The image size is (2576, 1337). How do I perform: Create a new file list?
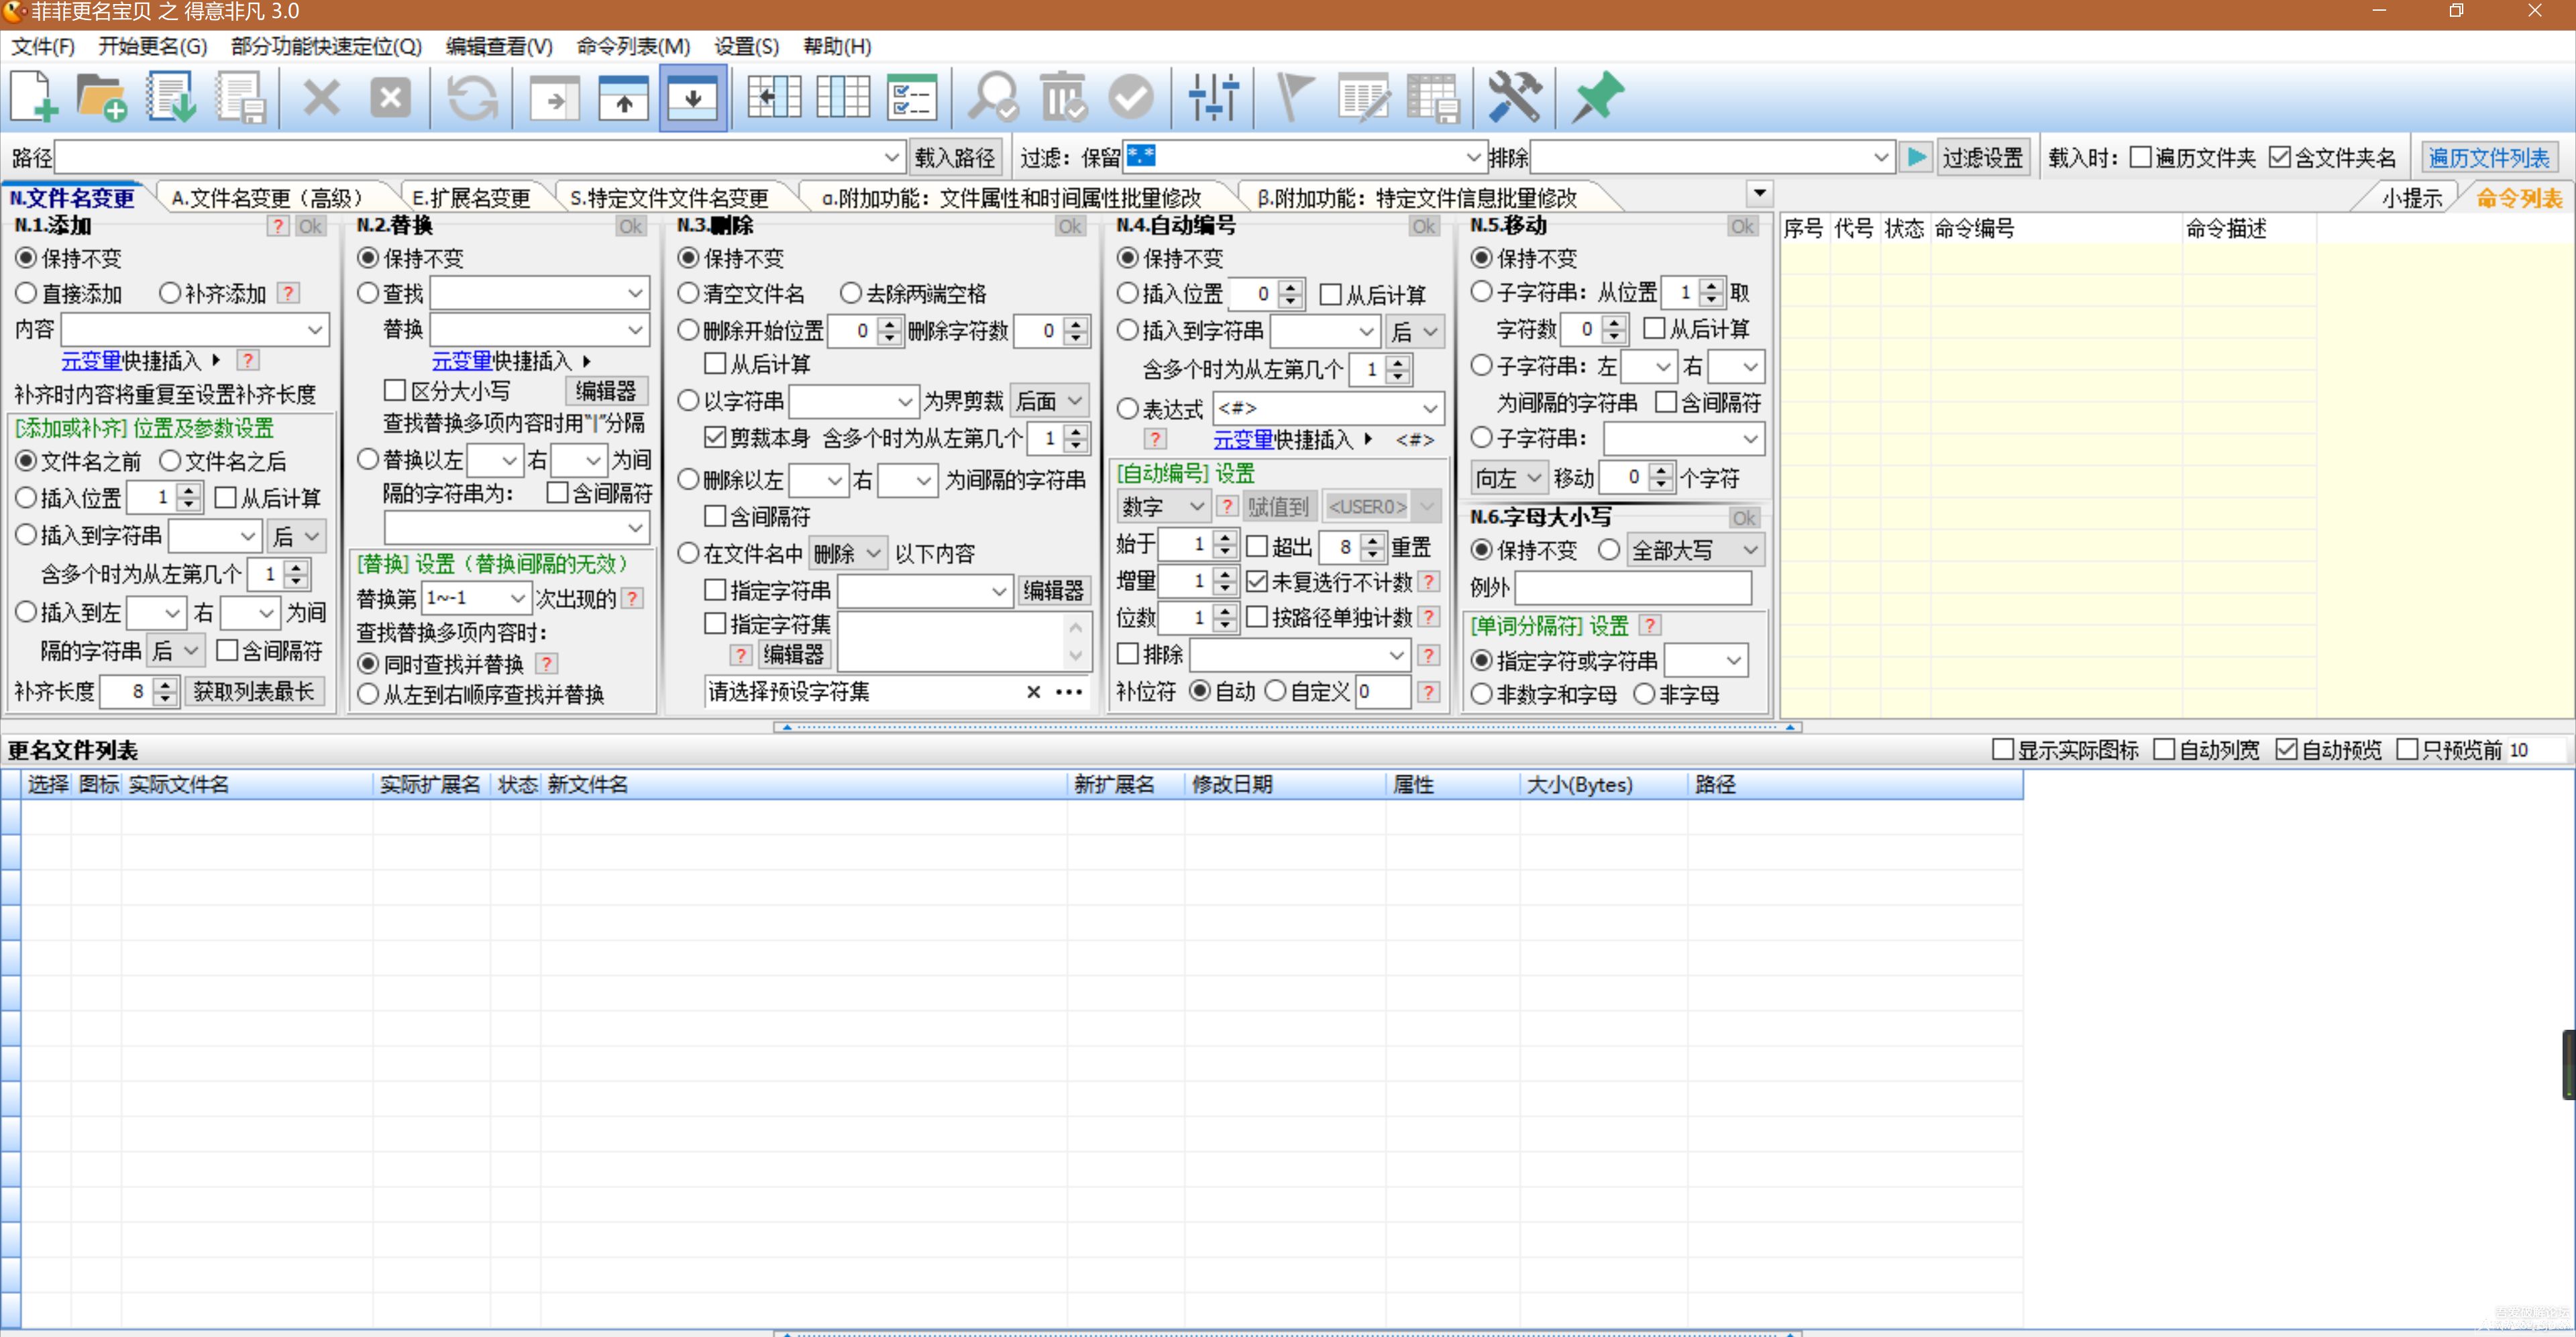(x=33, y=96)
